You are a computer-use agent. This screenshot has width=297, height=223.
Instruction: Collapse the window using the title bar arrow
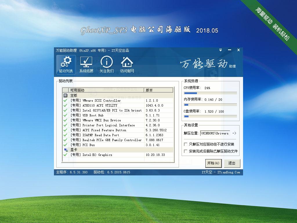pyautogui.click(x=220, y=50)
